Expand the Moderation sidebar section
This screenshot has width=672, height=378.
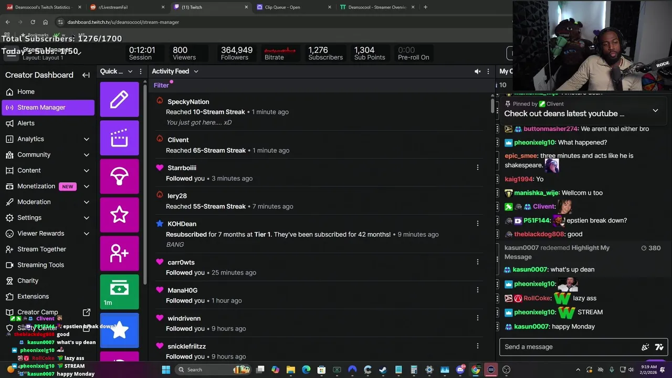pyautogui.click(x=87, y=202)
